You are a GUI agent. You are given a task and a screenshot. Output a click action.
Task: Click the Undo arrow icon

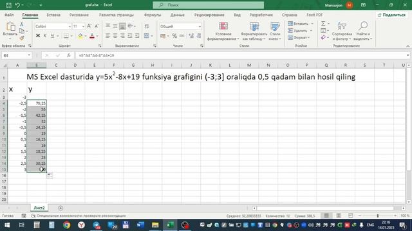[17, 5]
